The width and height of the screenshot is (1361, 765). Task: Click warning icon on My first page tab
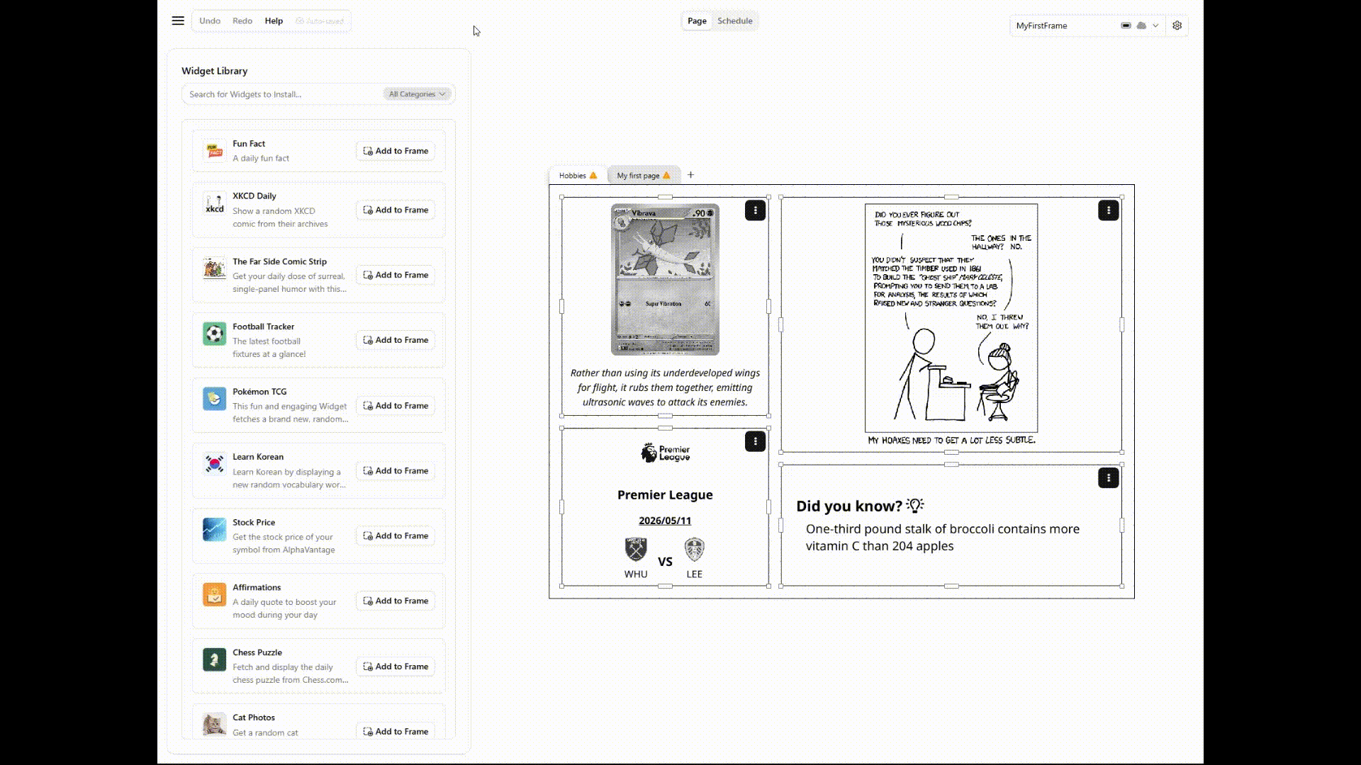(666, 176)
